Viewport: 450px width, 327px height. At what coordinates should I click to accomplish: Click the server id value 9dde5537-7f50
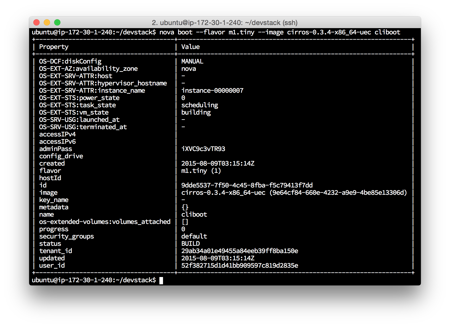tap(247, 185)
